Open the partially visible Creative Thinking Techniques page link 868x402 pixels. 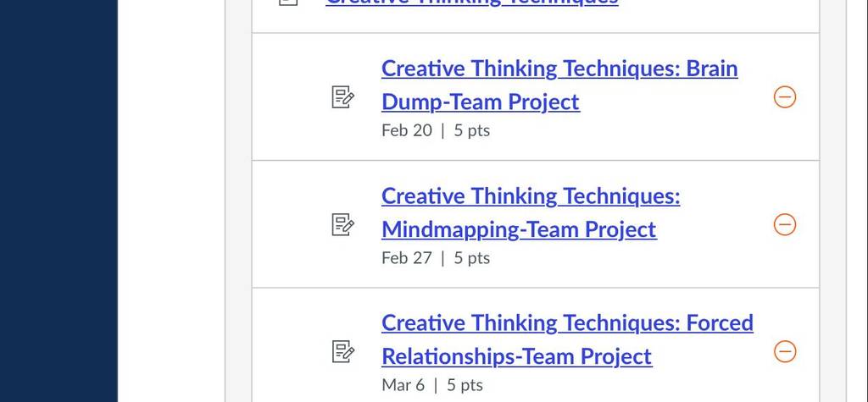[471, 3]
